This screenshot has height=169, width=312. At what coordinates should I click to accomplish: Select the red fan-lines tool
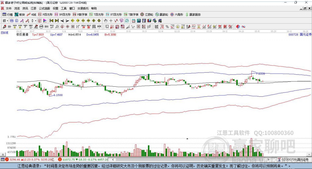pyautogui.click(x=112, y=27)
